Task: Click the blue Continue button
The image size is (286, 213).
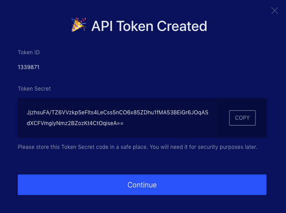Action: 142,185
